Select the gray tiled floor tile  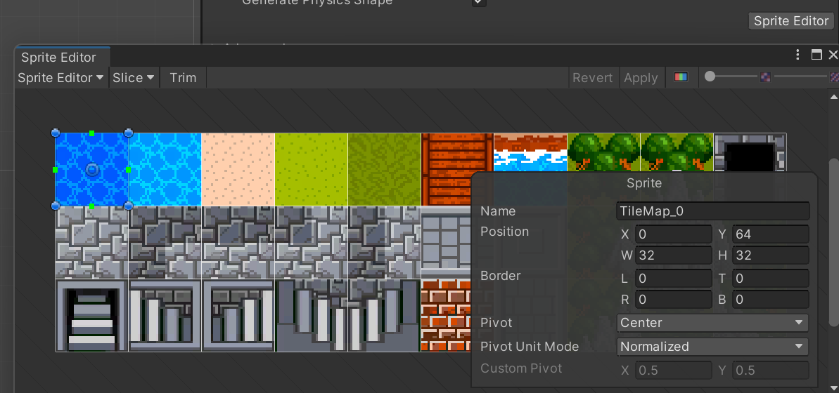click(x=447, y=242)
